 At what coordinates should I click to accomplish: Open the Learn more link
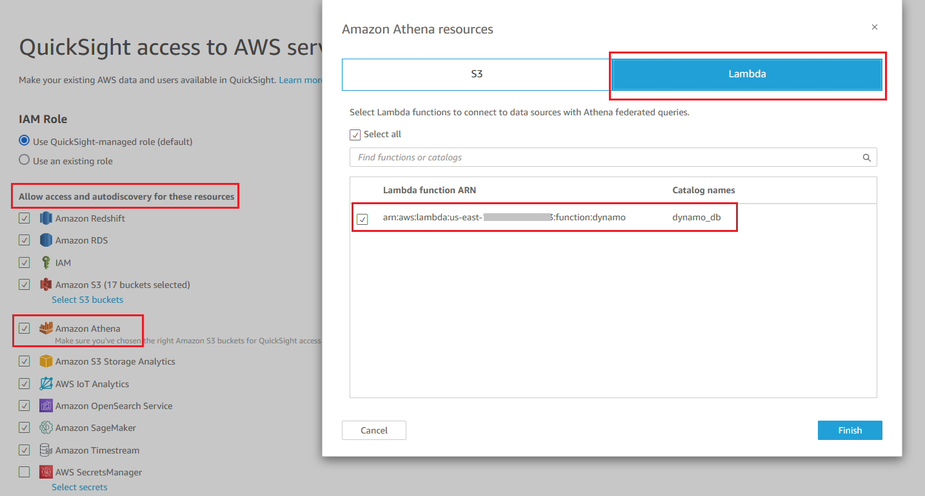point(301,80)
